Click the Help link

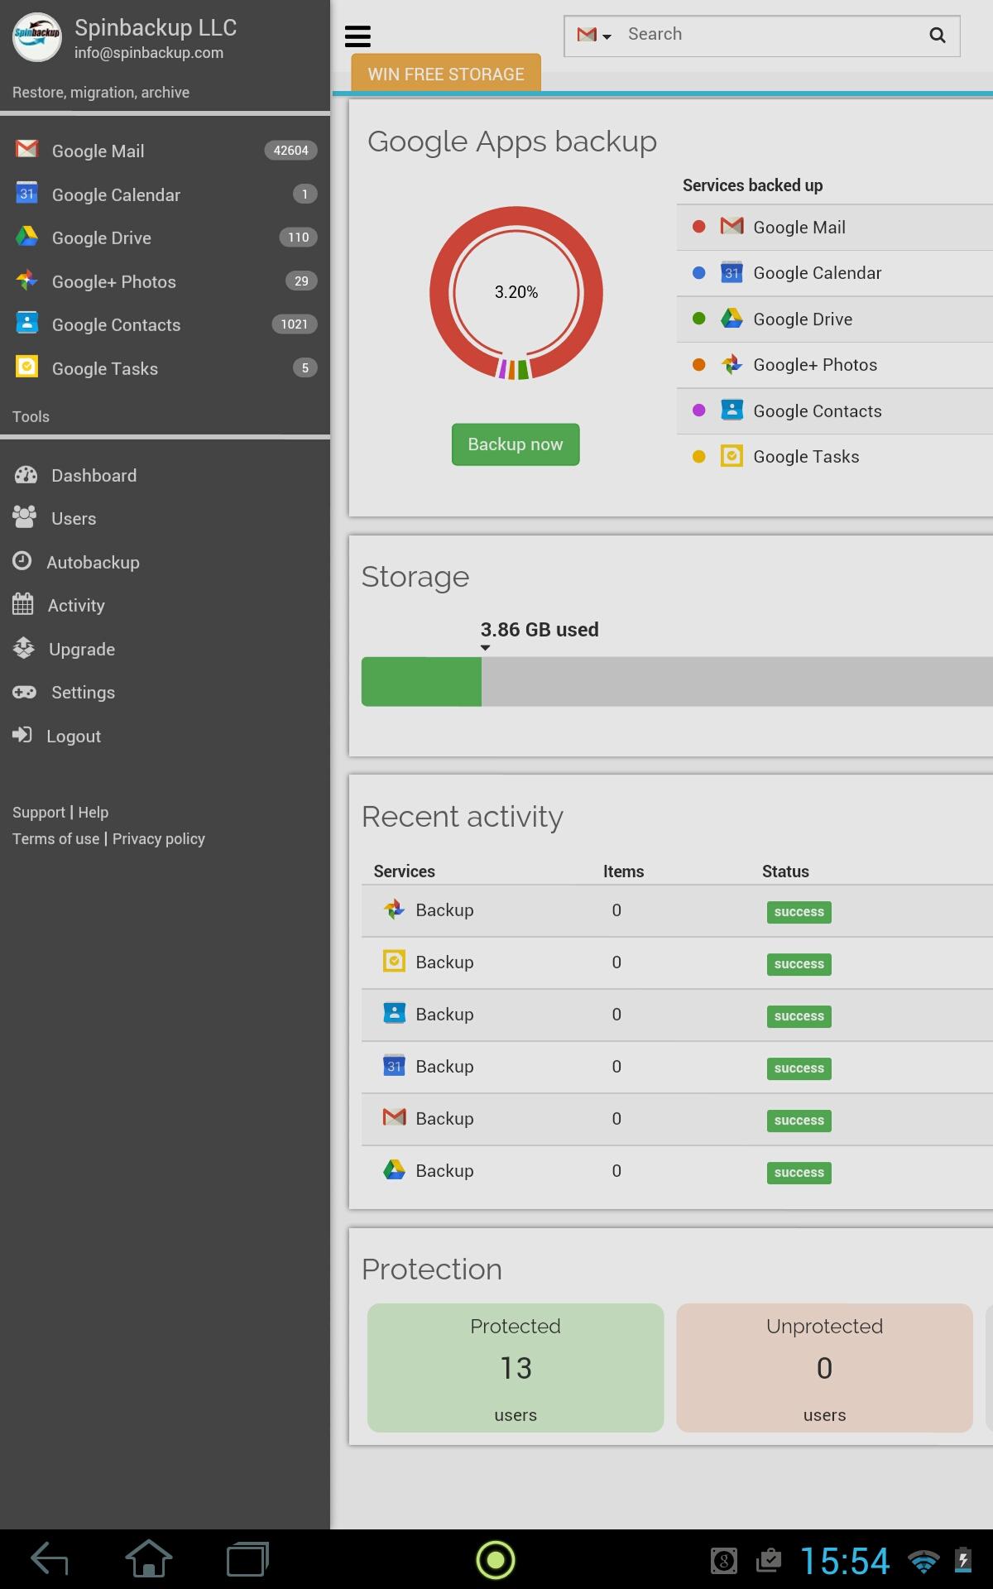coord(94,812)
